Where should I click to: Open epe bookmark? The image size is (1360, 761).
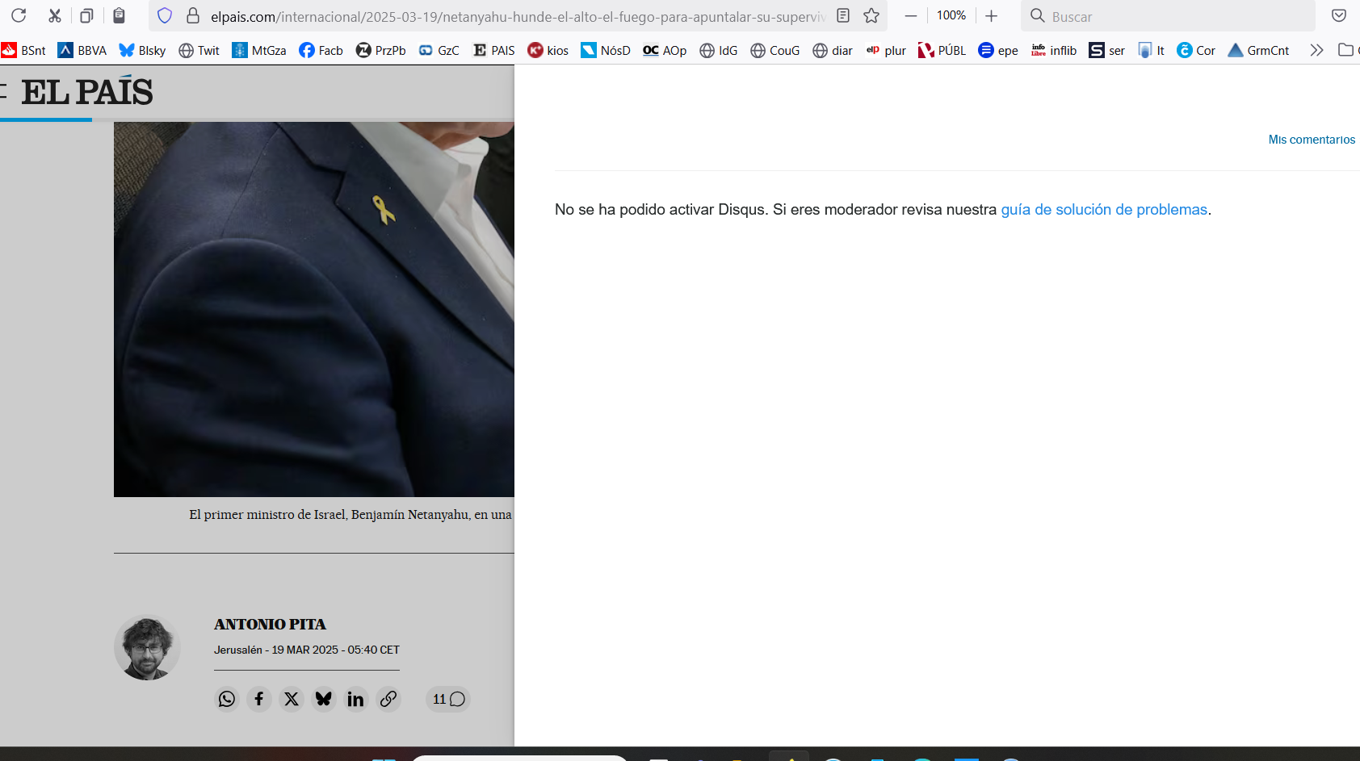pyautogui.click(x=998, y=50)
